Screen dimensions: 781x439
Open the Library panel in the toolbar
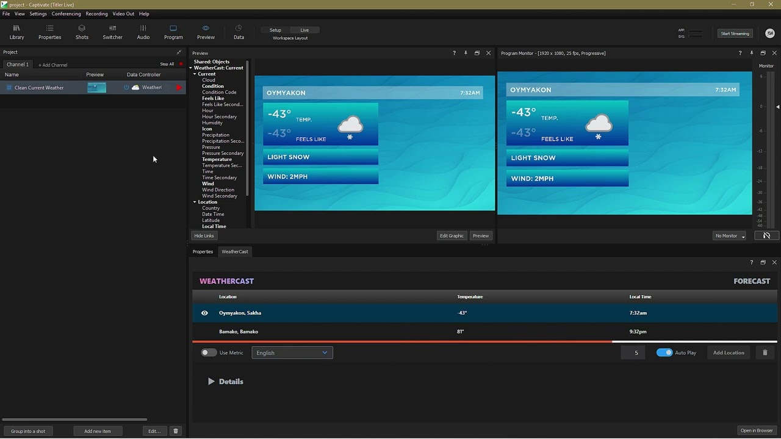point(16,32)
